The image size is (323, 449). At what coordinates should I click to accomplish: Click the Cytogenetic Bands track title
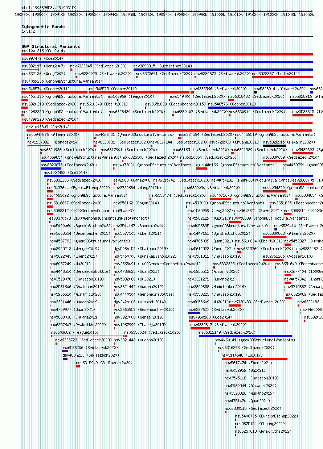coord(43,27)
